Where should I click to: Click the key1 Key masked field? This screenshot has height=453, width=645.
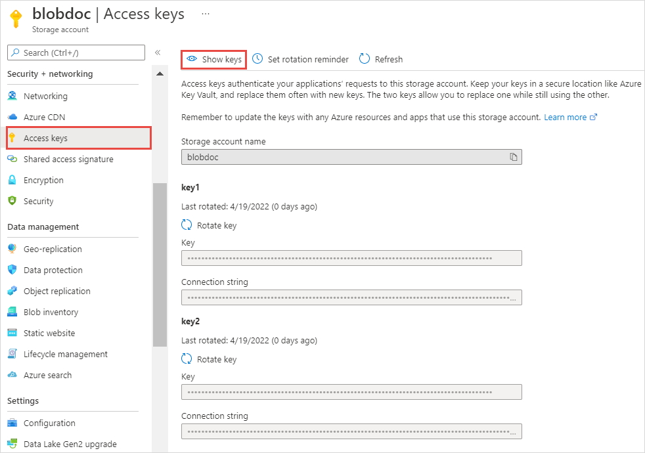pyautogui.click(x=351, y=258)
